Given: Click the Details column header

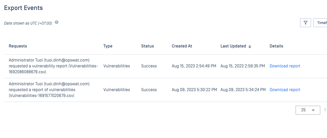Looking at the screenshot, I should tap(276, 46).
